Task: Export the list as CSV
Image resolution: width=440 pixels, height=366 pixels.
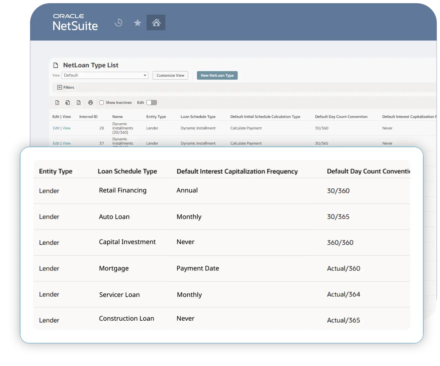Action: 57,102
